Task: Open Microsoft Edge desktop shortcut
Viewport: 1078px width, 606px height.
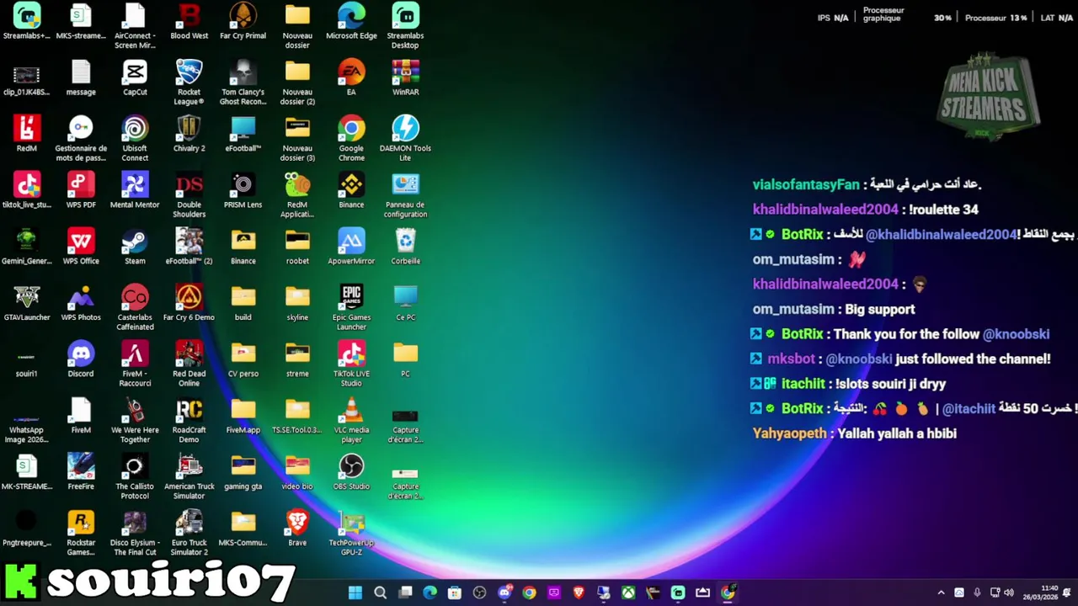Action: pos(351,22)
